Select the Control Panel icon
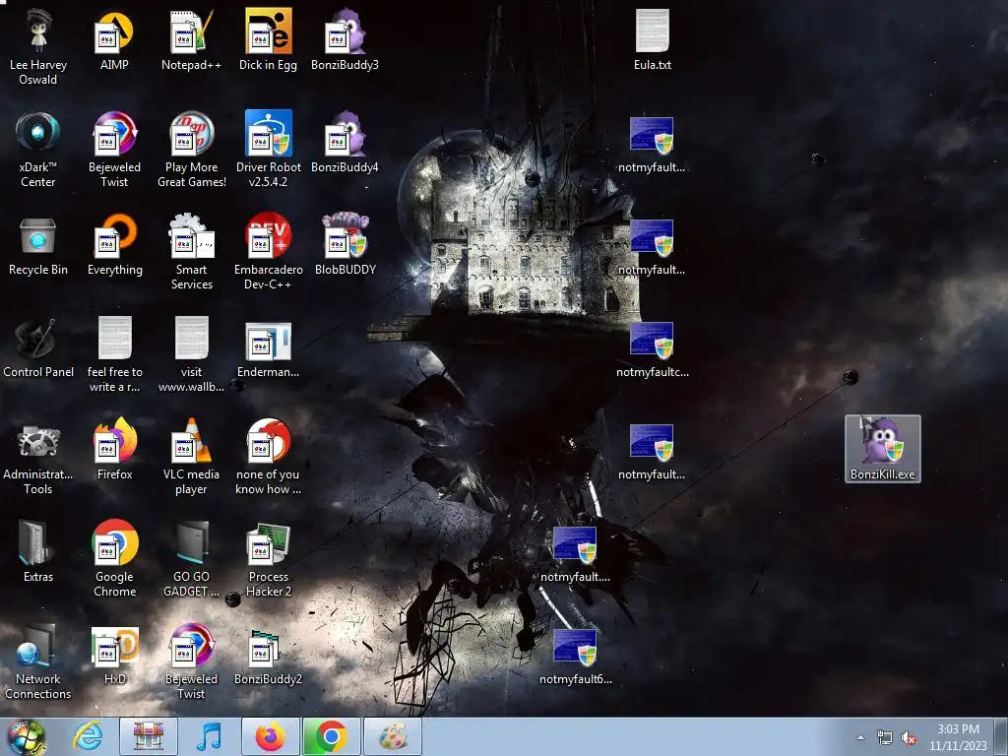The image size is (1008, 756). click(x=38, y=347)
